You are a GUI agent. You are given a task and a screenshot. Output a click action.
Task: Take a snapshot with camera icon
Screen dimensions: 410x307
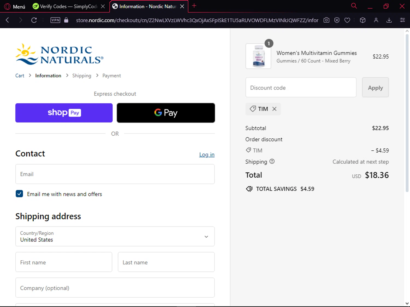click(x=326, y=20)
